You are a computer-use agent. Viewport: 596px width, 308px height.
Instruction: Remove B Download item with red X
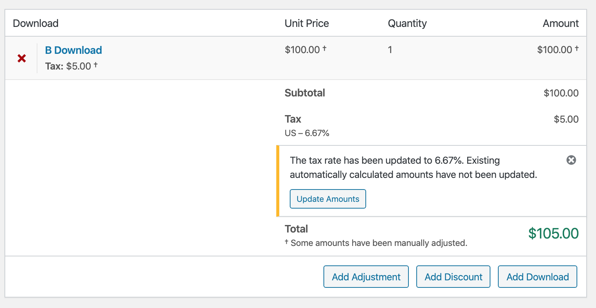(x=22, y=58)
